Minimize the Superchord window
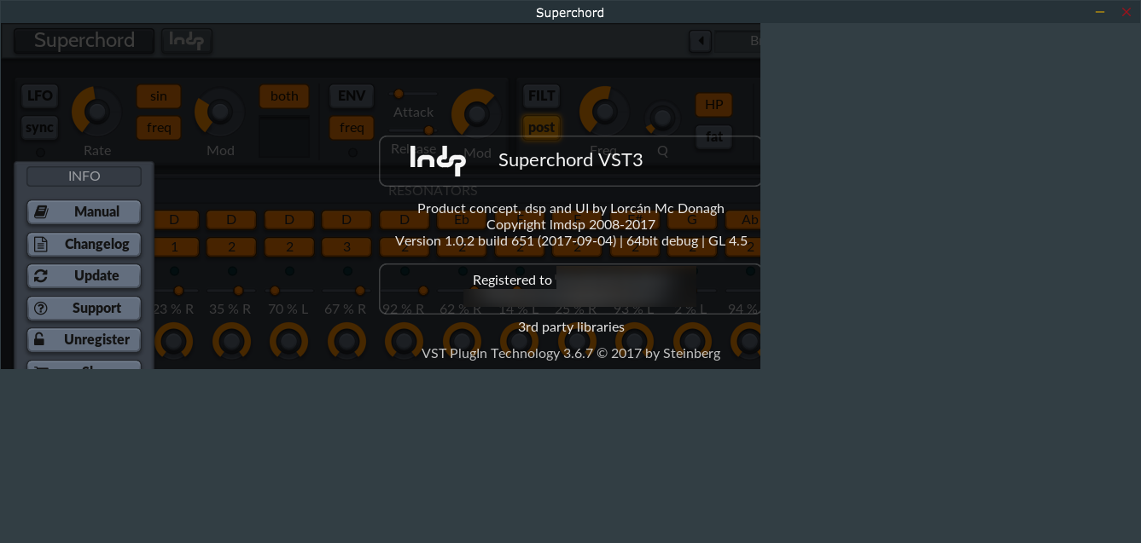Viewport: 1141px width, 543px height. [x=1100, y=12]
